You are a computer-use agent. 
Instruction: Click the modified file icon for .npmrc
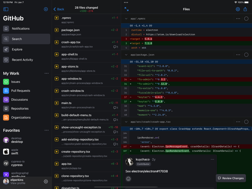pos(56,18)
